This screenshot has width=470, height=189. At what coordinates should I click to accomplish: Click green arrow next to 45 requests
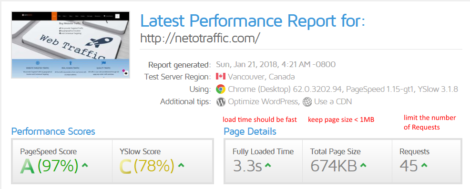coord(424,165)
